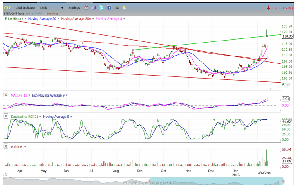The width and height of the screenshot is (298, 189).
Task: Select the 1W time range
Action: pyautogui.click(x=157, y=184)
